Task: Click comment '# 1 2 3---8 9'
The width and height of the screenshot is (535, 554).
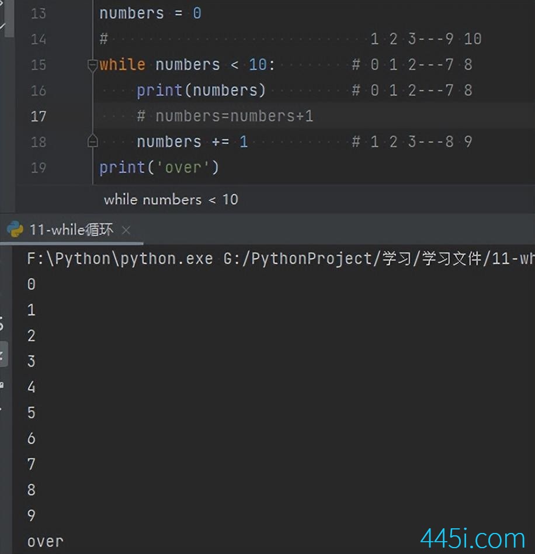Action: click(x=412, y=141)
